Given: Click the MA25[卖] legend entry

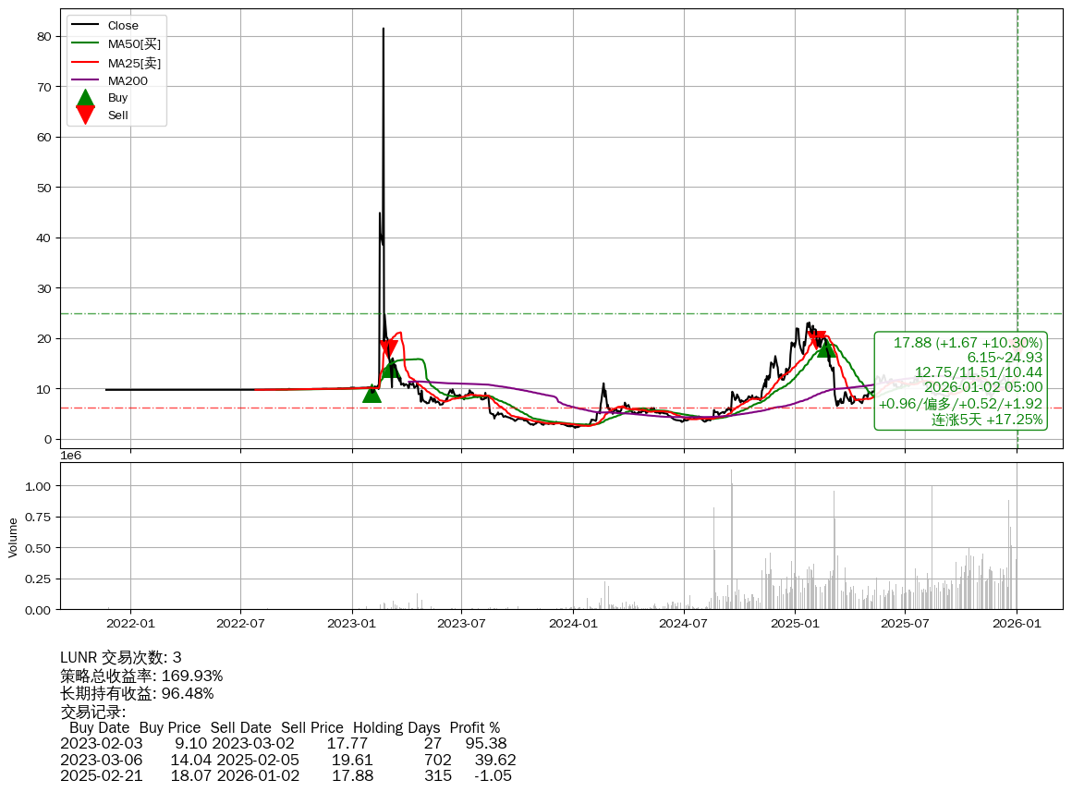Looking at the screenshot, I should tap(134, 63).
